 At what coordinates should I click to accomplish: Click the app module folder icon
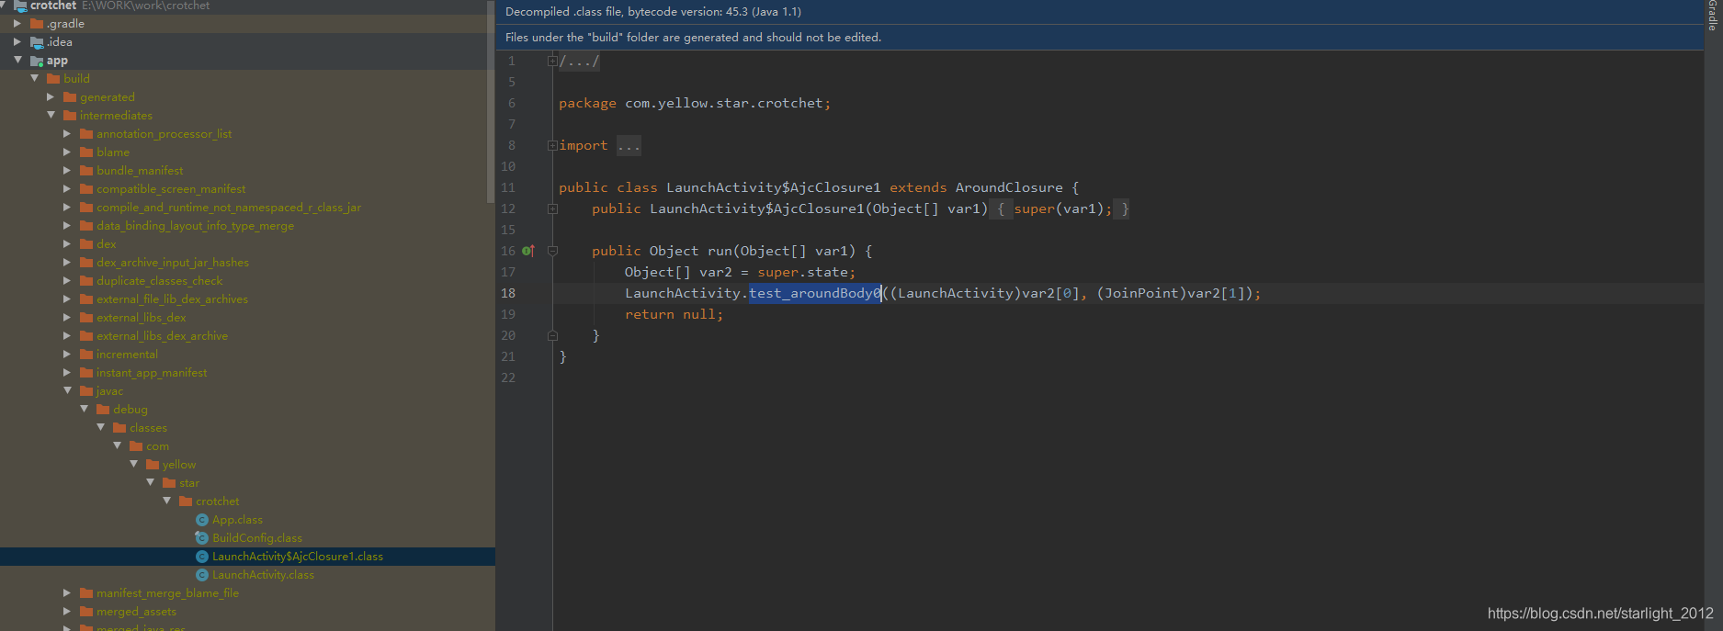coord(37,61)
